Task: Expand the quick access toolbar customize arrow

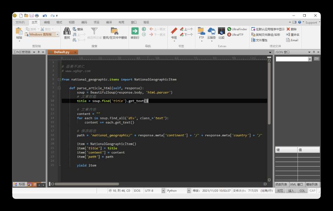Action: pos(57,16)
